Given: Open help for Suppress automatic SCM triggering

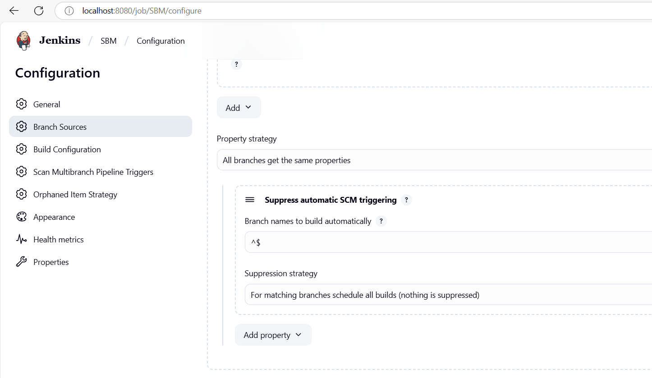Looking at the screenshot, I should (x=406, y=200).
